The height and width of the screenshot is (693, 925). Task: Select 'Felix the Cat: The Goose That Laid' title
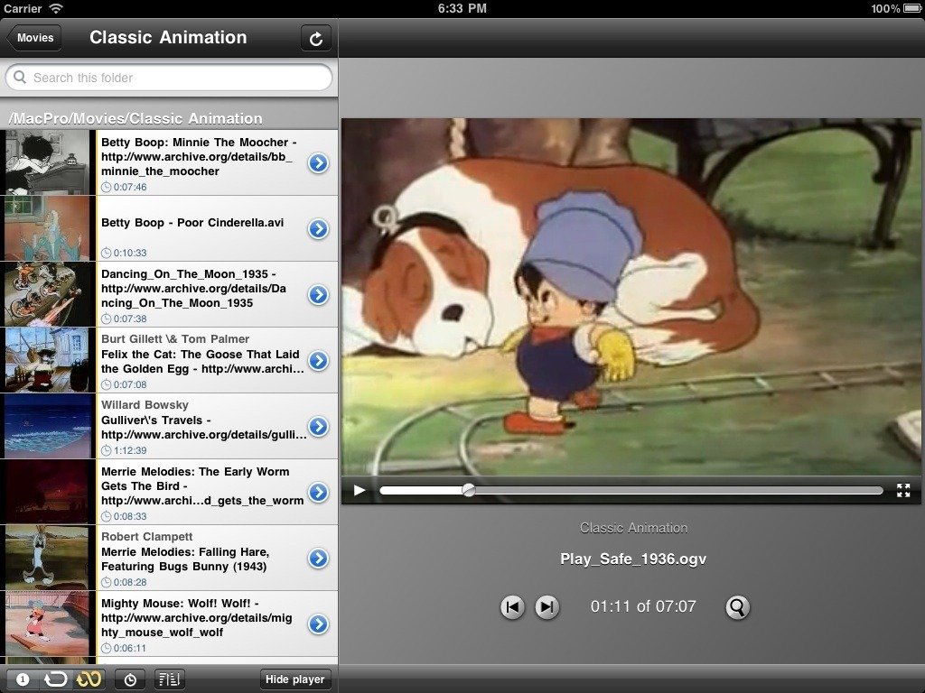(x=202, y=361)
